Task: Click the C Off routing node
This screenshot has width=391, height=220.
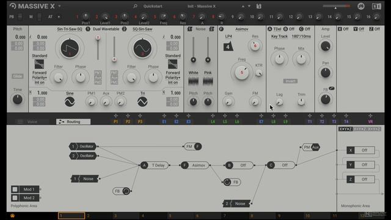Action: pyautogui.click(x=281, y=165)
